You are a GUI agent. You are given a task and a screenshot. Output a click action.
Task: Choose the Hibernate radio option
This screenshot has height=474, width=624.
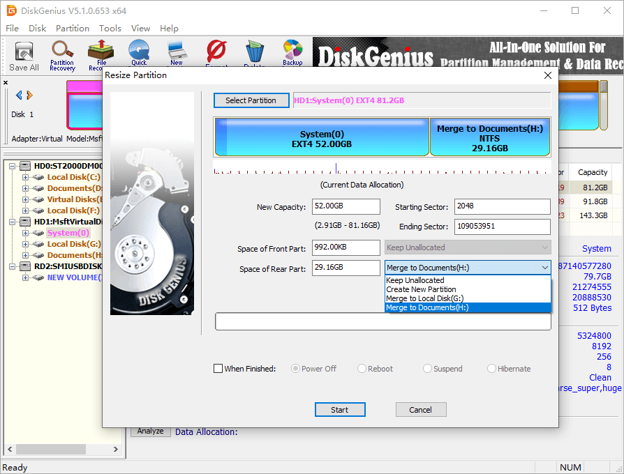[492, 369]
